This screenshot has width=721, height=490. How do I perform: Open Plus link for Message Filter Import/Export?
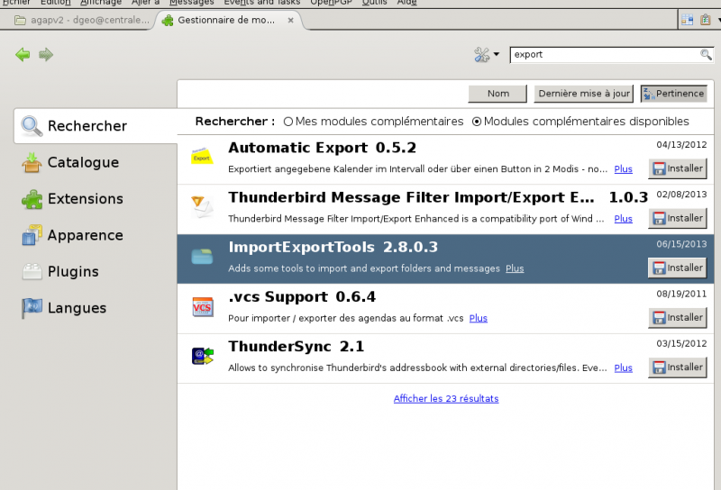click(x=623, y=219)
